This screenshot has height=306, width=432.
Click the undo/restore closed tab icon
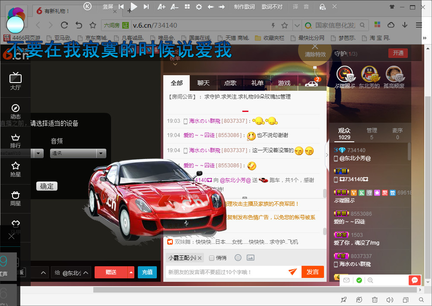[x=79, y=25]
